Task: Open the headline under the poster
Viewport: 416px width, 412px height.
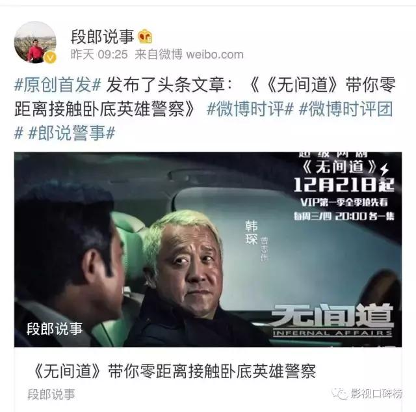Action: point(174,371)
